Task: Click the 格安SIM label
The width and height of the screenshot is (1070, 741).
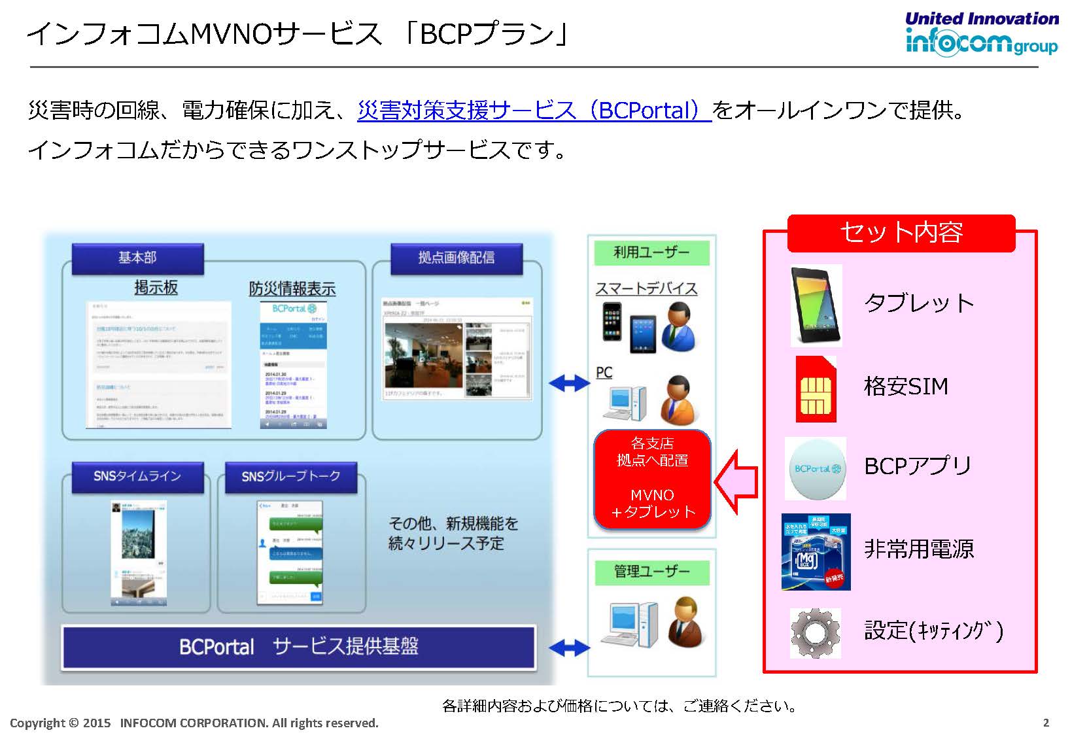Action: [906, 387]
